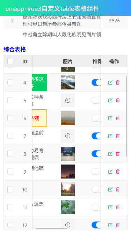Turn off the recommend switch for row 4
The image size is (131, 233).
tap(96, 82)
